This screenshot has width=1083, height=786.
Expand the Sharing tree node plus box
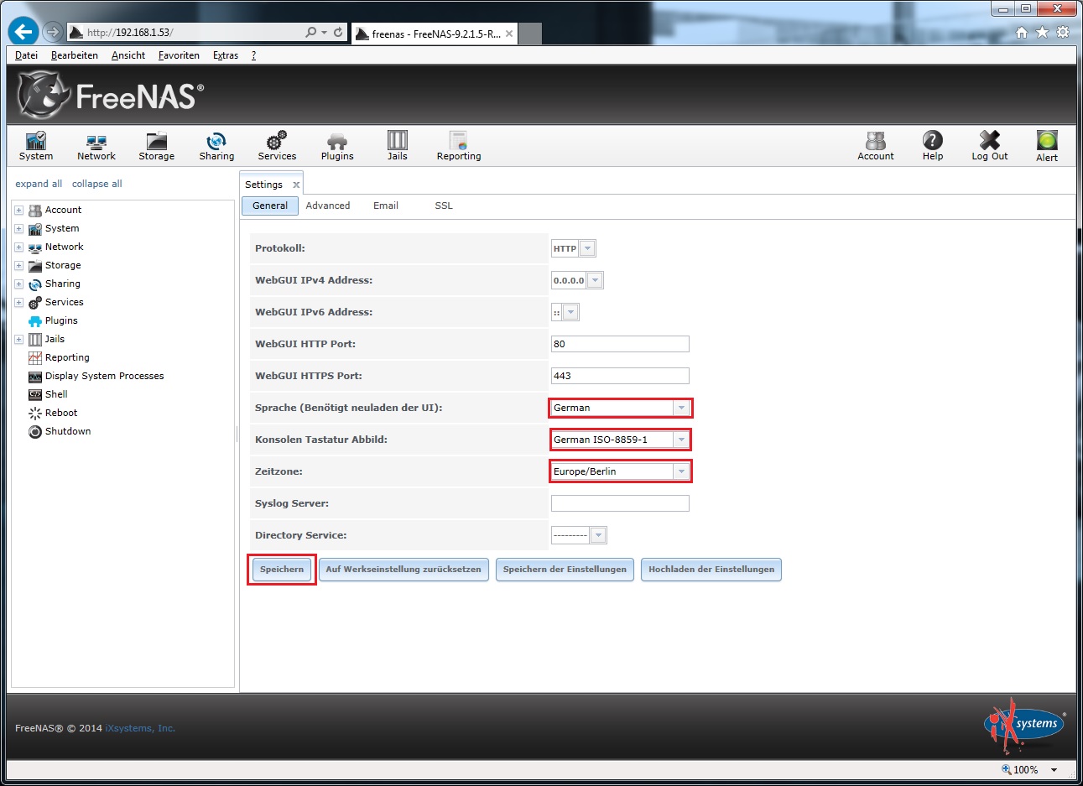point(18,284)
